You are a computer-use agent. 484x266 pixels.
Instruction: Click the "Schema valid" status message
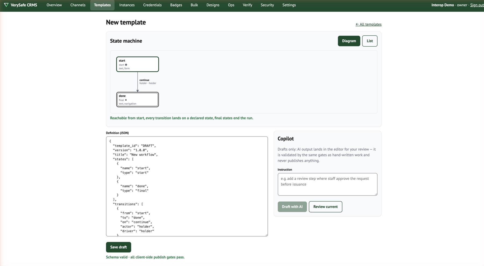pos(145,257)
